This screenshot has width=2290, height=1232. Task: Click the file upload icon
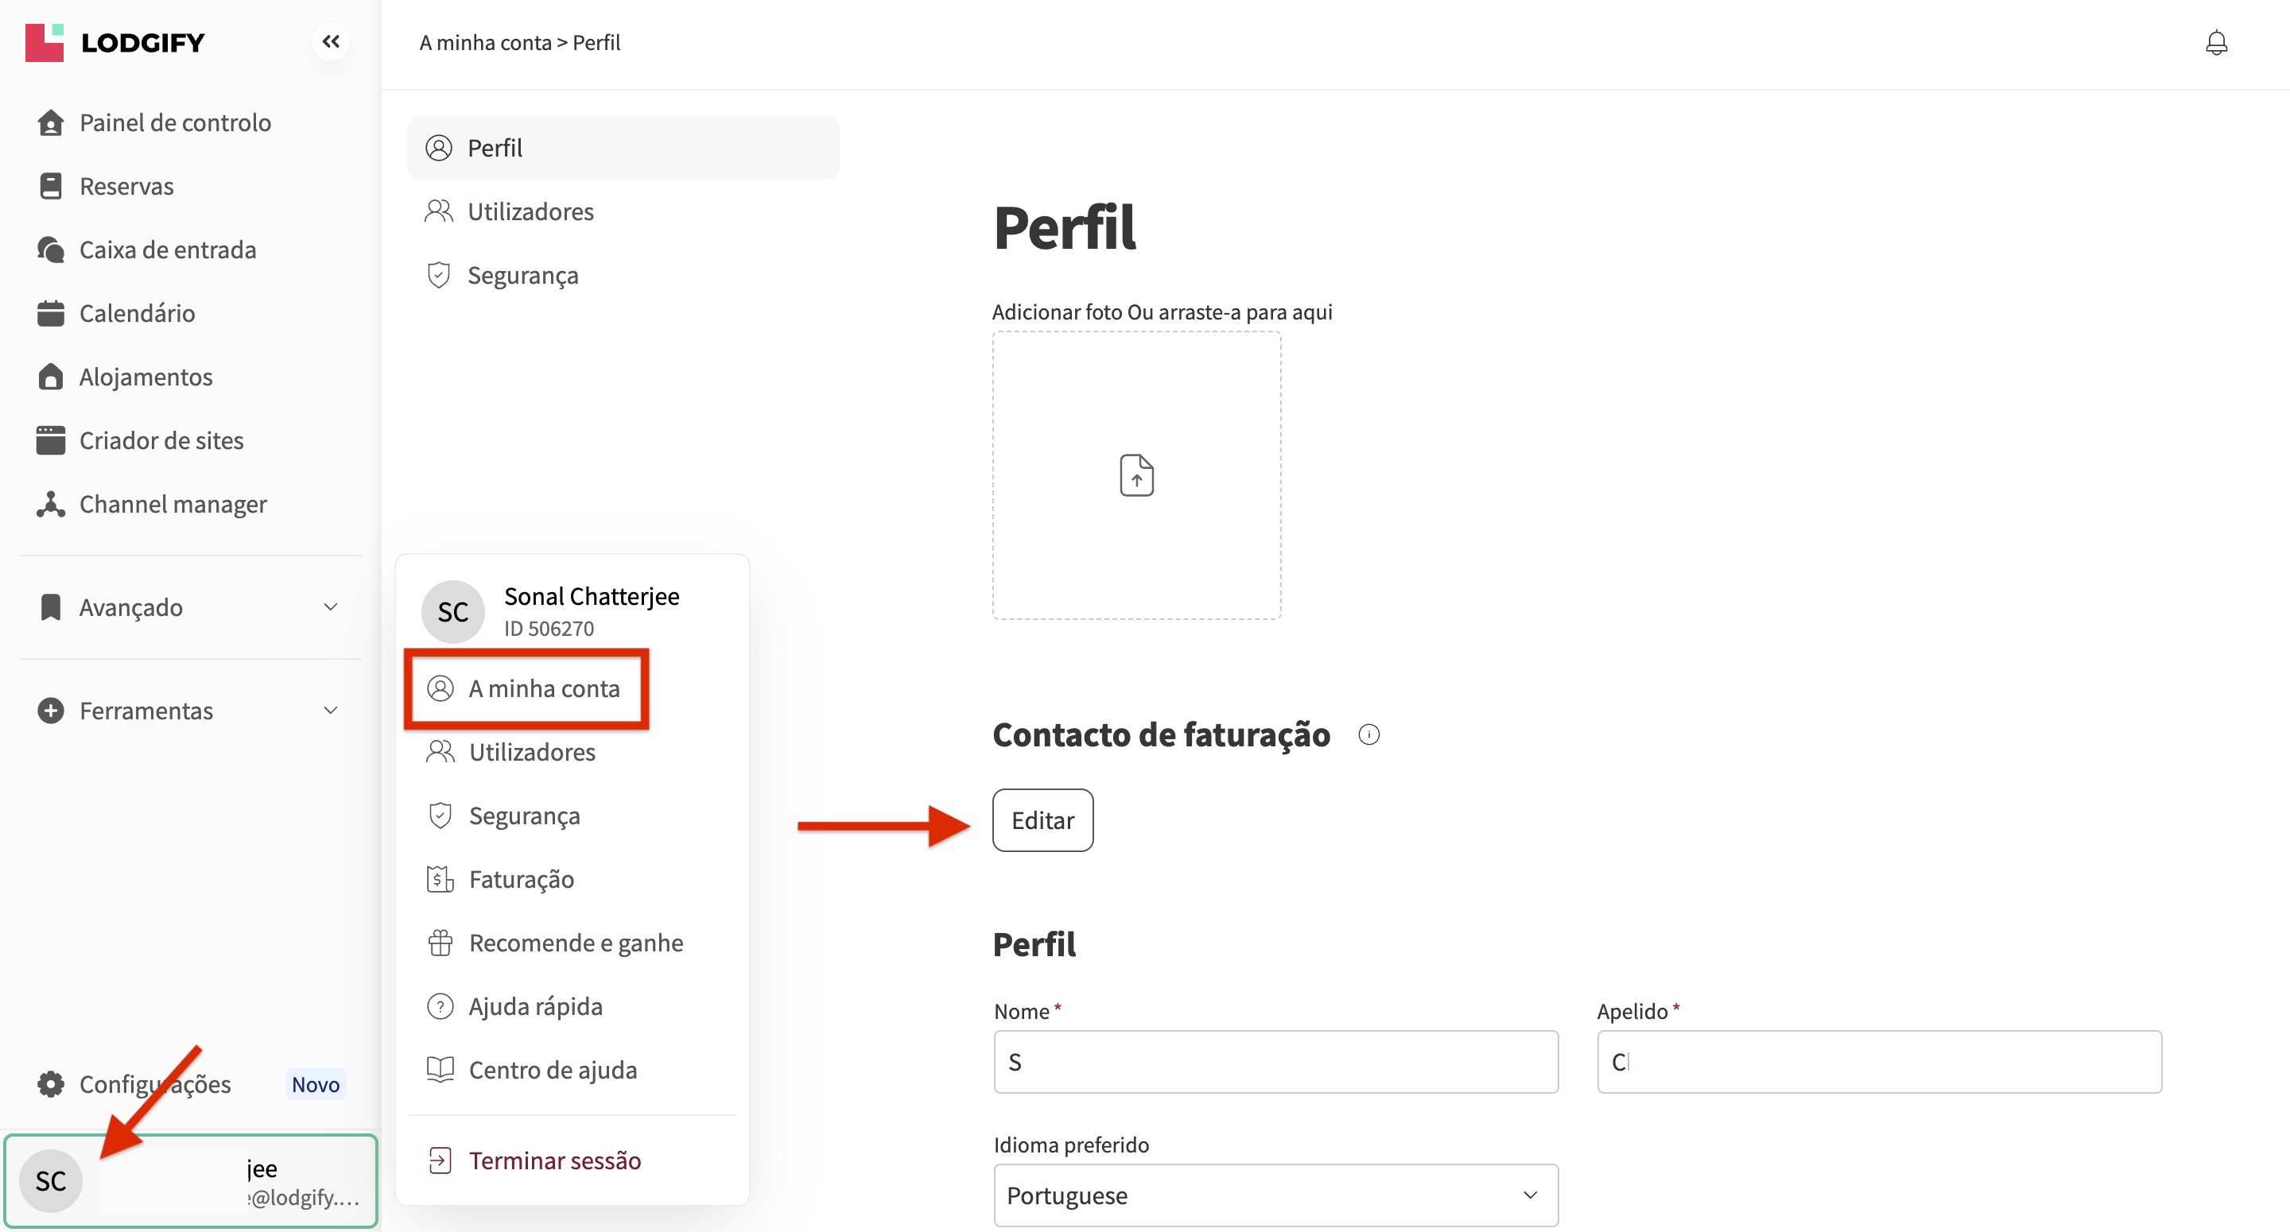pos(1136,475)
